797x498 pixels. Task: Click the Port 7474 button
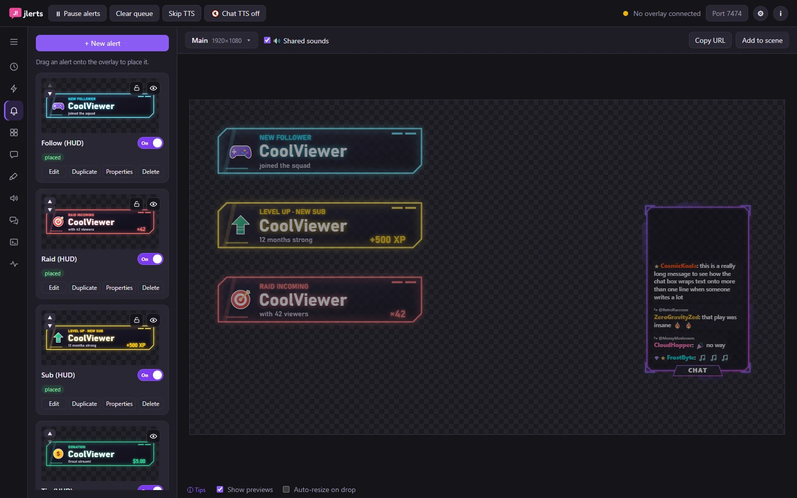727,13
